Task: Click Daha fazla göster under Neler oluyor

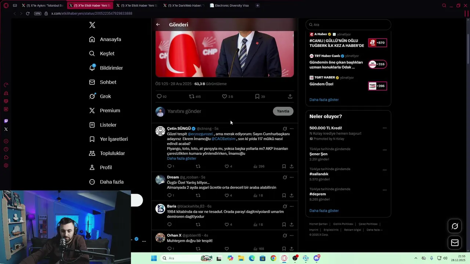Action: (x=324, y=211)
